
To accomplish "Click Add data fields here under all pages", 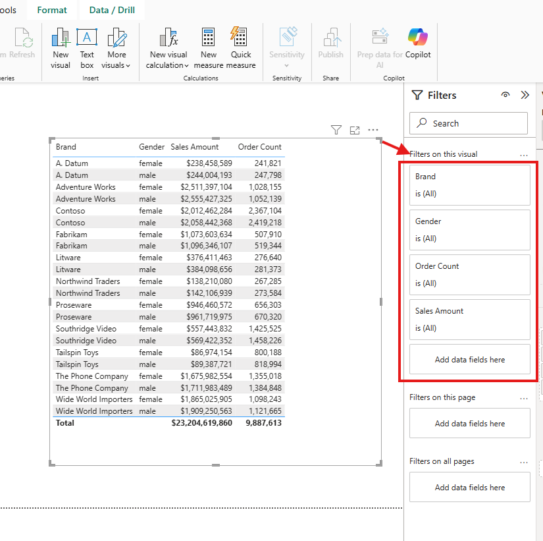I will point(470,487).
